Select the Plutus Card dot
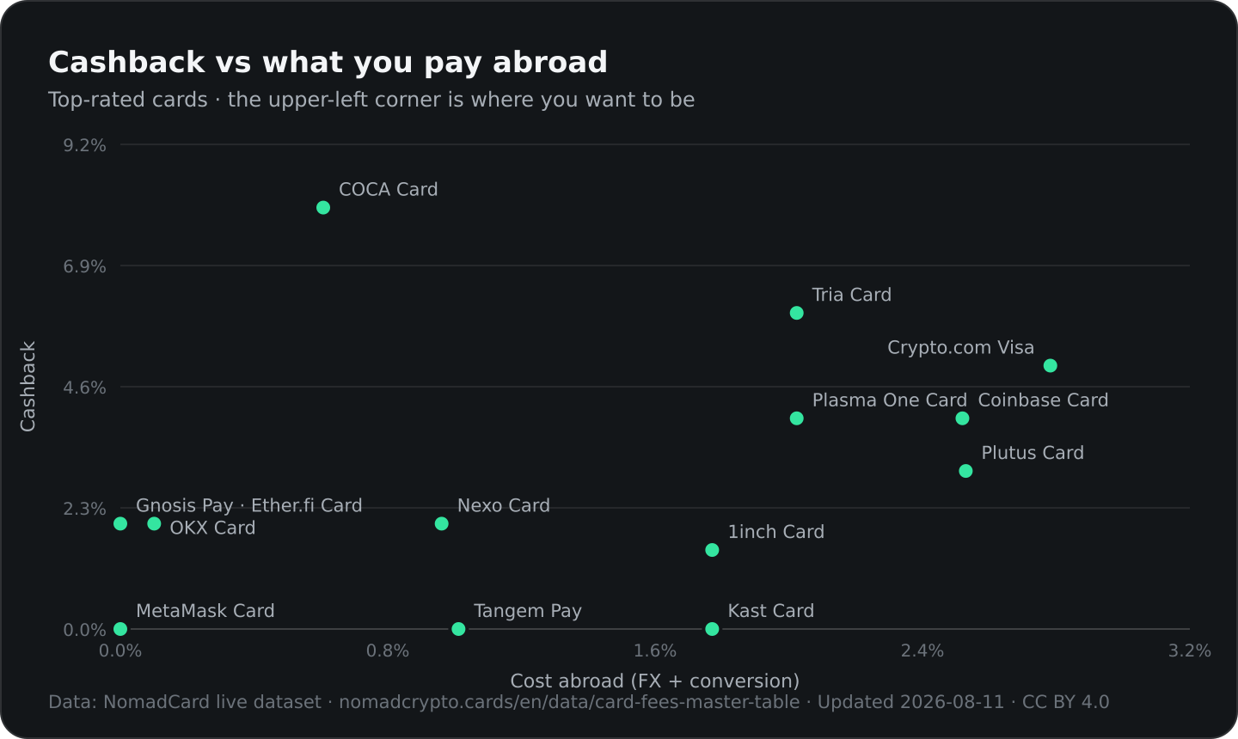 965,471
